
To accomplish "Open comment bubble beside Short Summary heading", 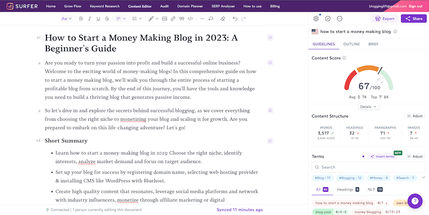I will point(270,141).
